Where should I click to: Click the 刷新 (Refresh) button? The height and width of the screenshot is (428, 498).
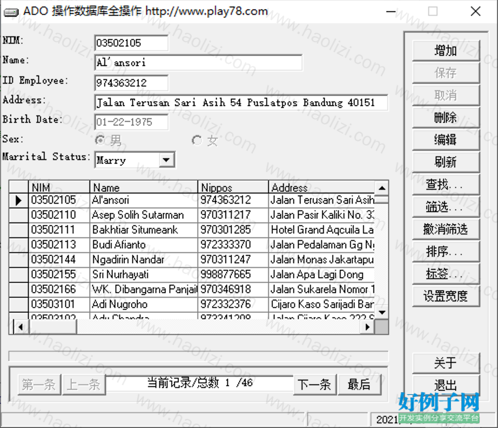446,162
